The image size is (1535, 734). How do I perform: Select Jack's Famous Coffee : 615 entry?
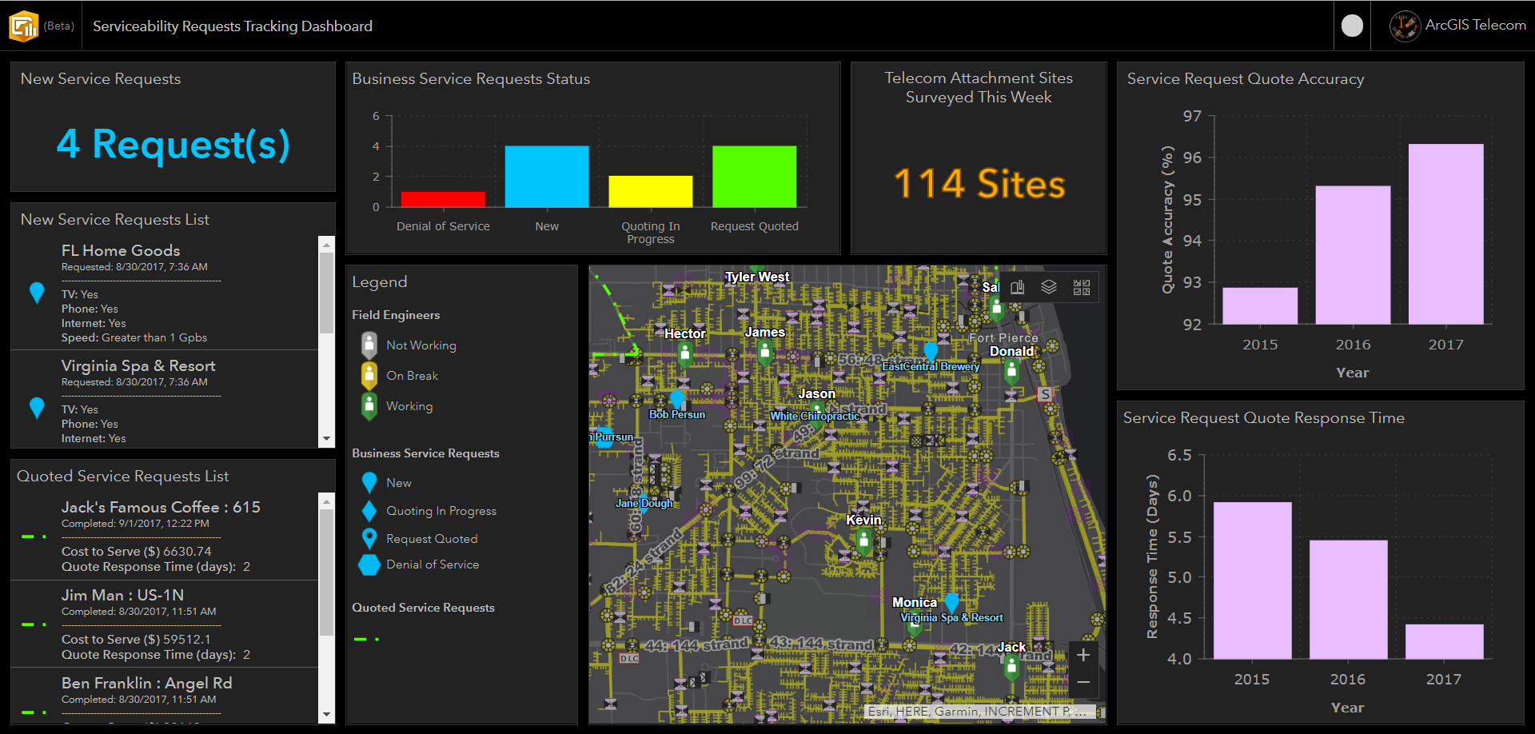coord(165,536)
